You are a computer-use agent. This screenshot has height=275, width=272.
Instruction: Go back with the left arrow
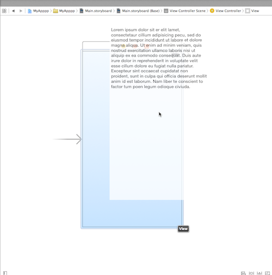point(13,11)
